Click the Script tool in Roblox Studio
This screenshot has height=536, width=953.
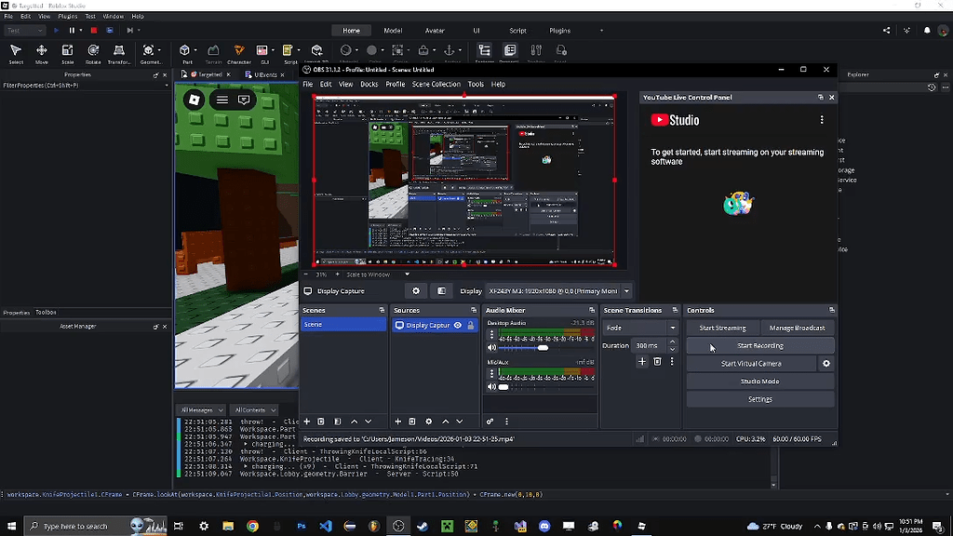pos(290,53)
